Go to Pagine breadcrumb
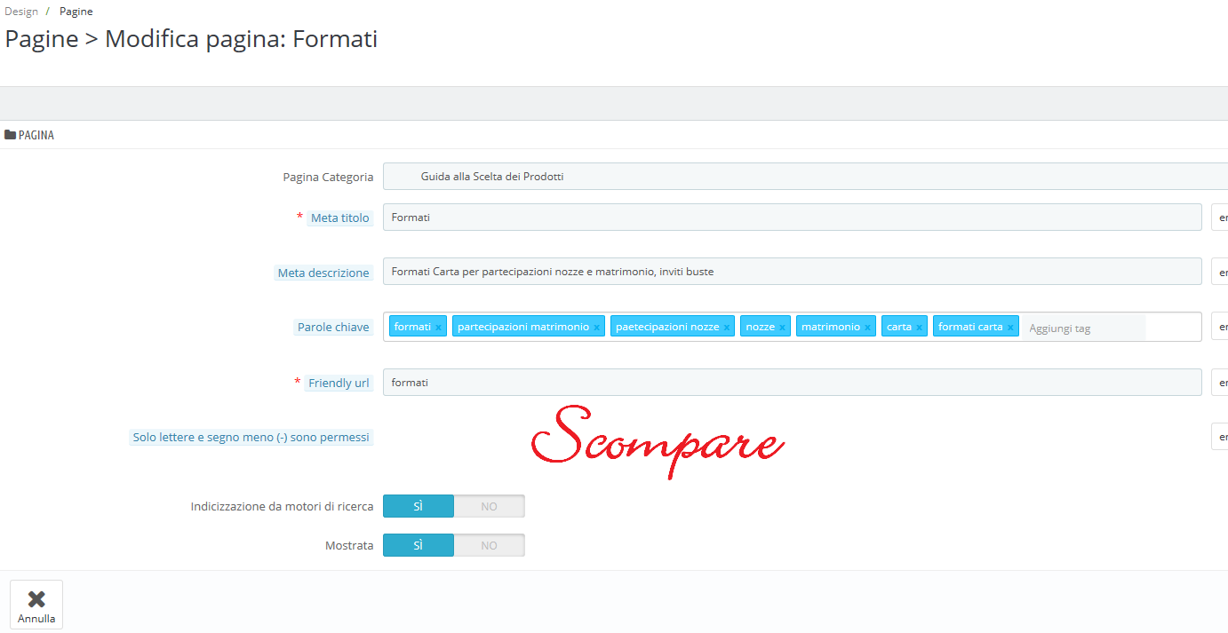Image resolution: width=1228 pixels, height=633 pixels. click(x=76, y=12)
